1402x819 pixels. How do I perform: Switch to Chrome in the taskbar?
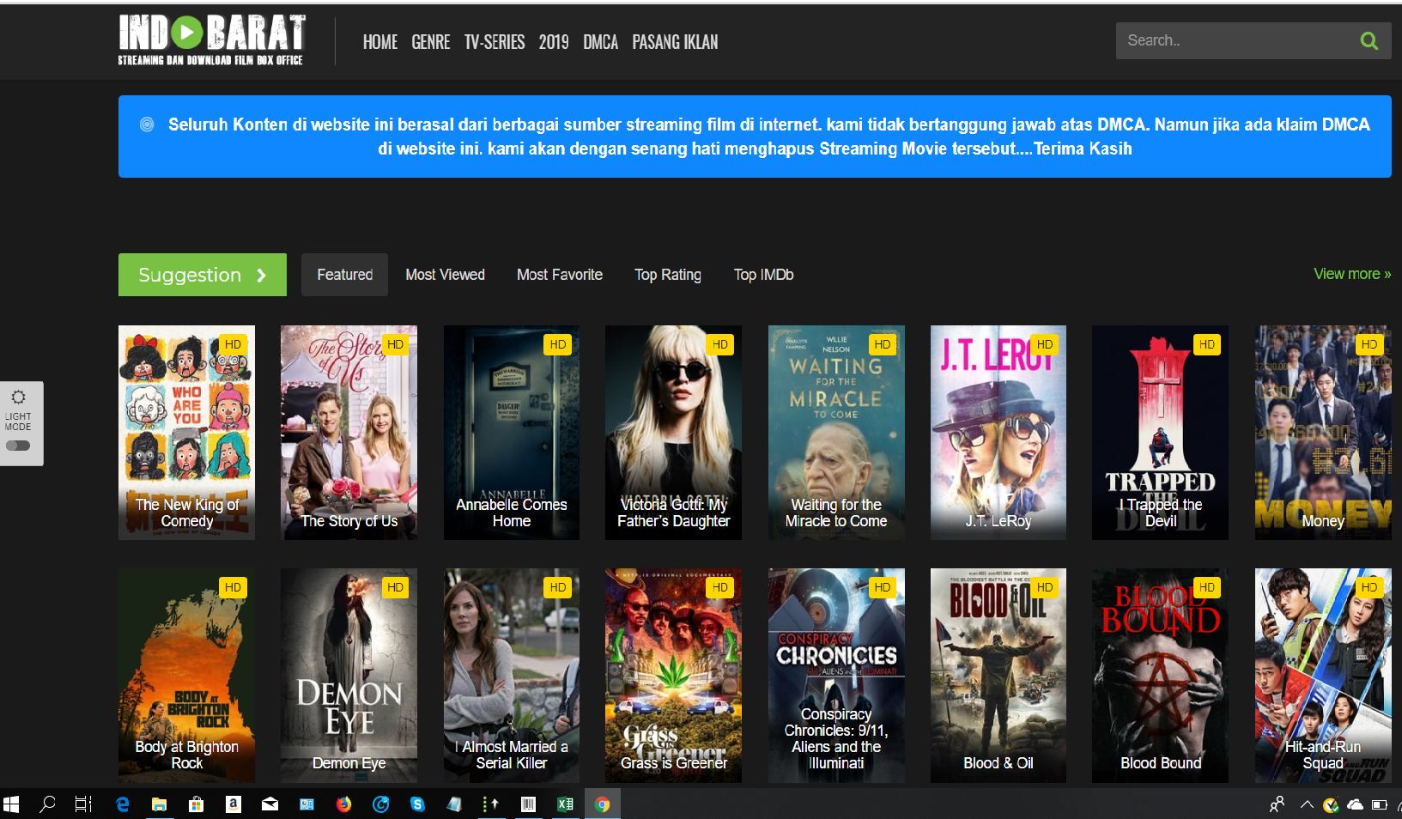(x=603, y=804)
